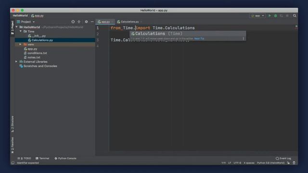Click the read-only lock icon in status bar
Screen dimensions: 308x173
[x=288, y=163]
